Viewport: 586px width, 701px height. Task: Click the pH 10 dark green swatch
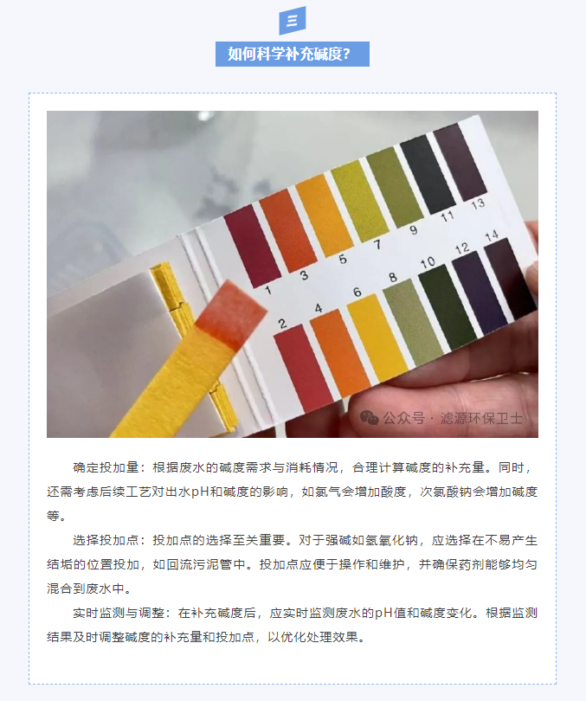(x=448, y=306)
